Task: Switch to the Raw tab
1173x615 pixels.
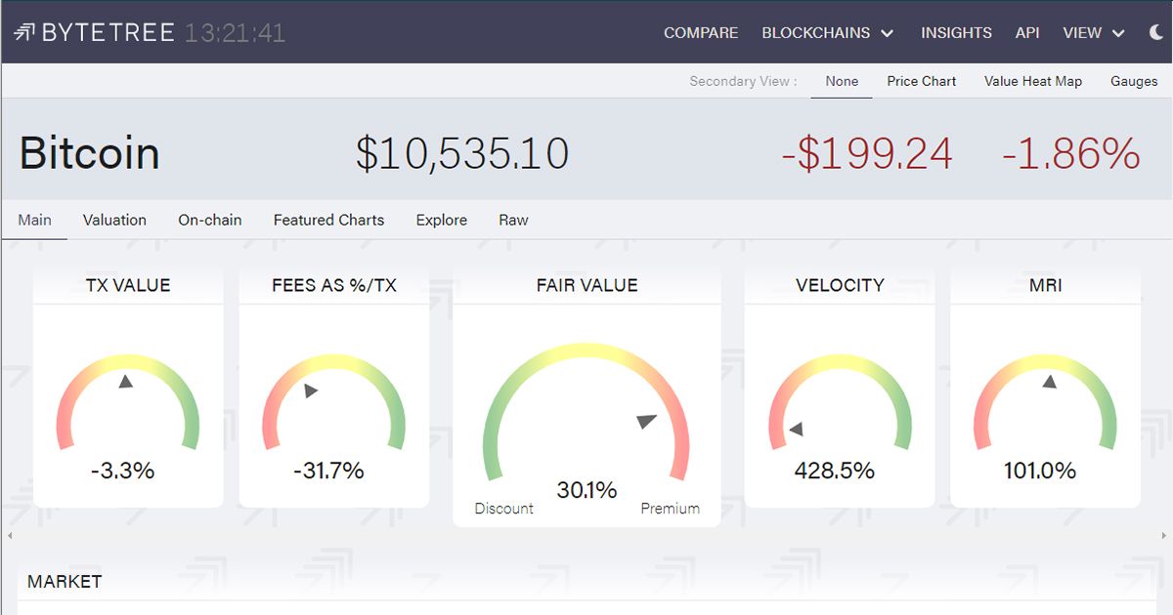Action: click(513, 220)
